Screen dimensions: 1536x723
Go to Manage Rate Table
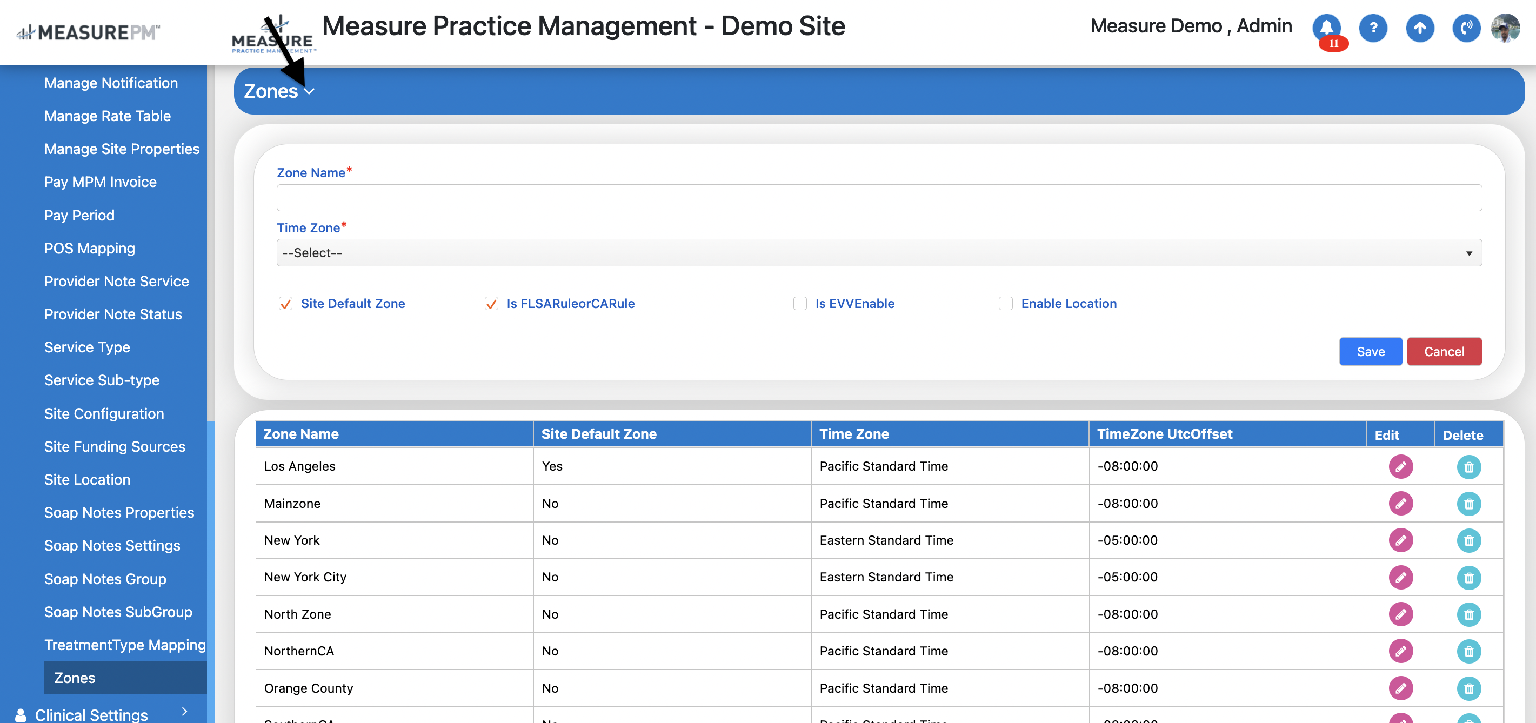(x=108, y=116)
